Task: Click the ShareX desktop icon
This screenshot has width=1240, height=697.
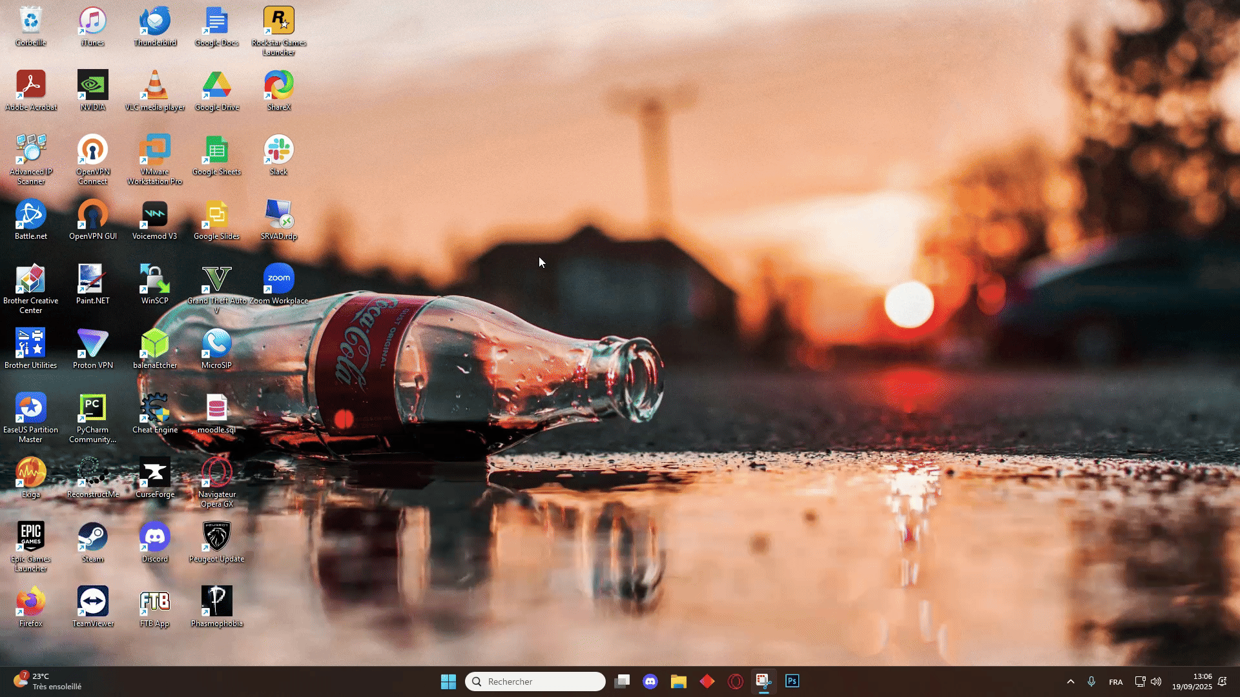Action: click(x=278, y=86)
